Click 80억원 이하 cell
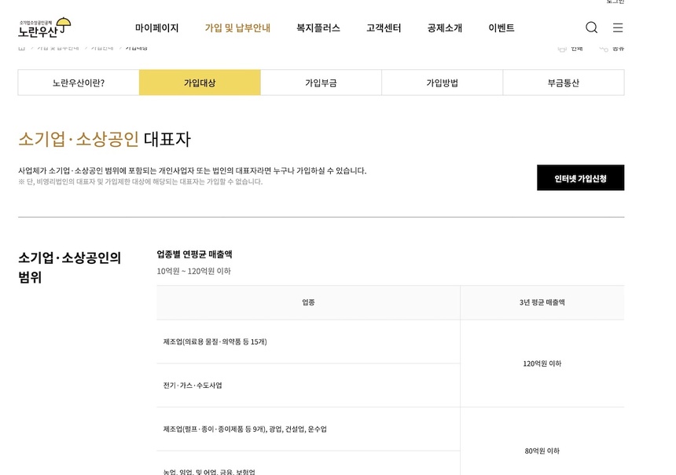This screenshot has height=475, width=676. [542, 451]
